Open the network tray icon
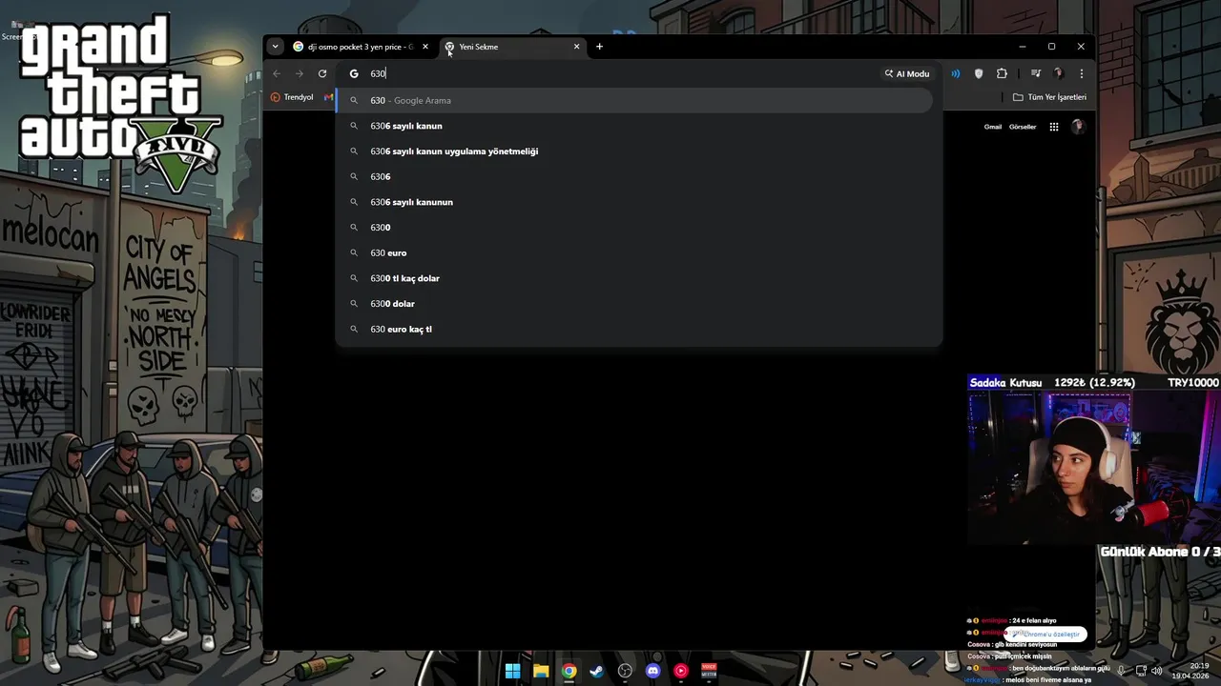 tap(1141, 671)
